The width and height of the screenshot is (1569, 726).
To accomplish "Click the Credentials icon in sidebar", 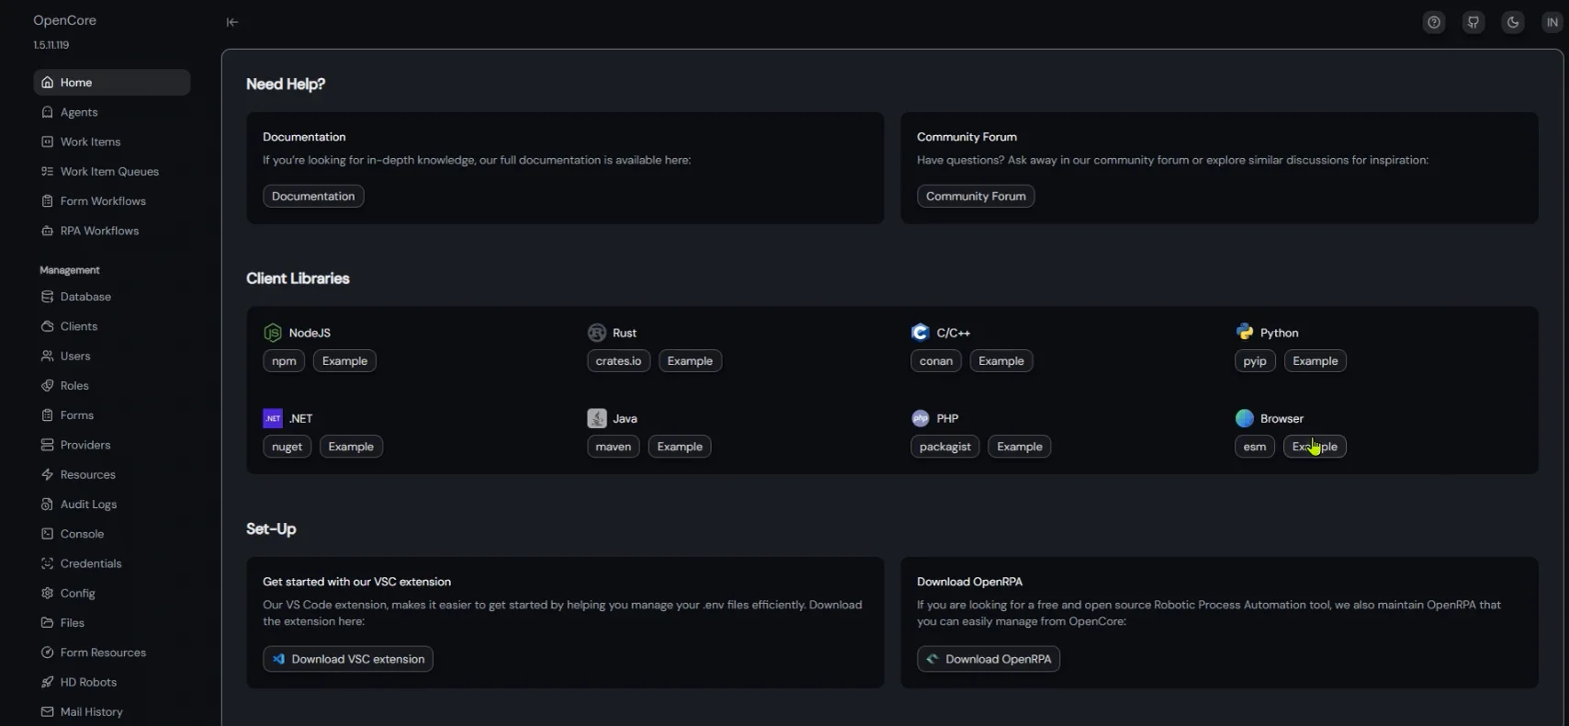I will point(48,563).
